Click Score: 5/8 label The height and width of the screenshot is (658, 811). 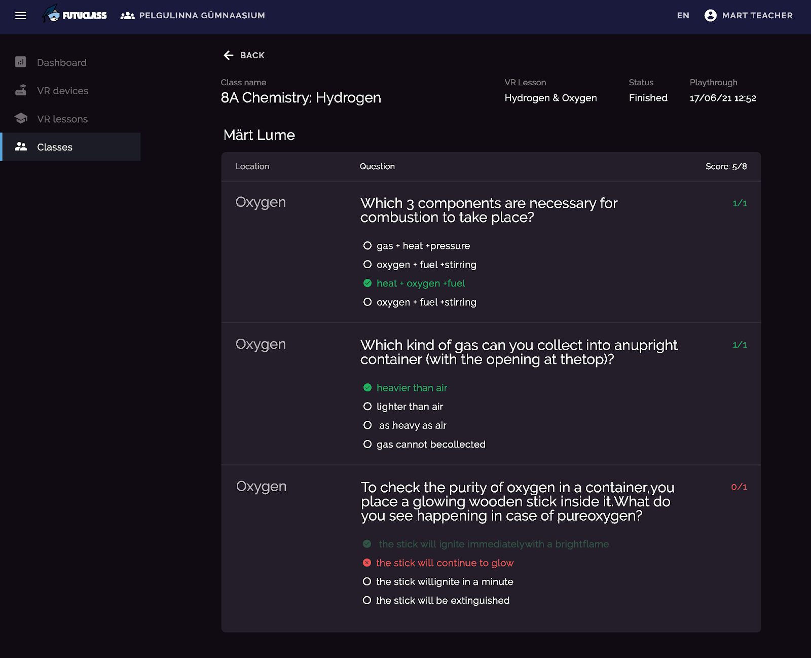pos(726,166)
